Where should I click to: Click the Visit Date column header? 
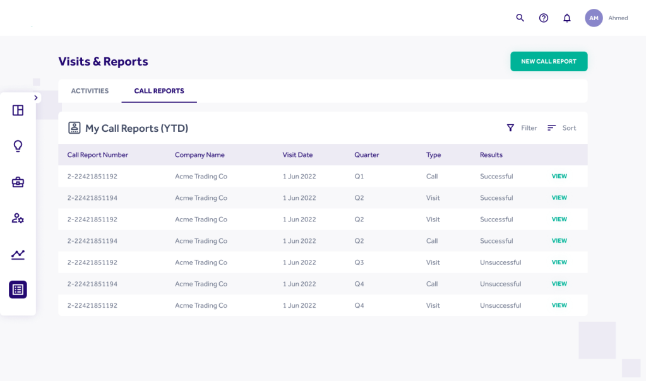[297, 155]
